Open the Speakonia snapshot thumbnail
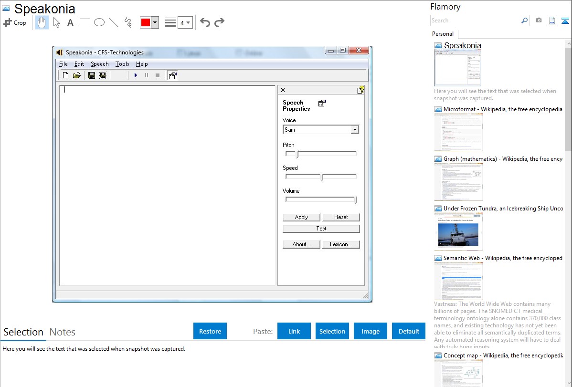This screenshot has width=572, height=387. point(457,67)
